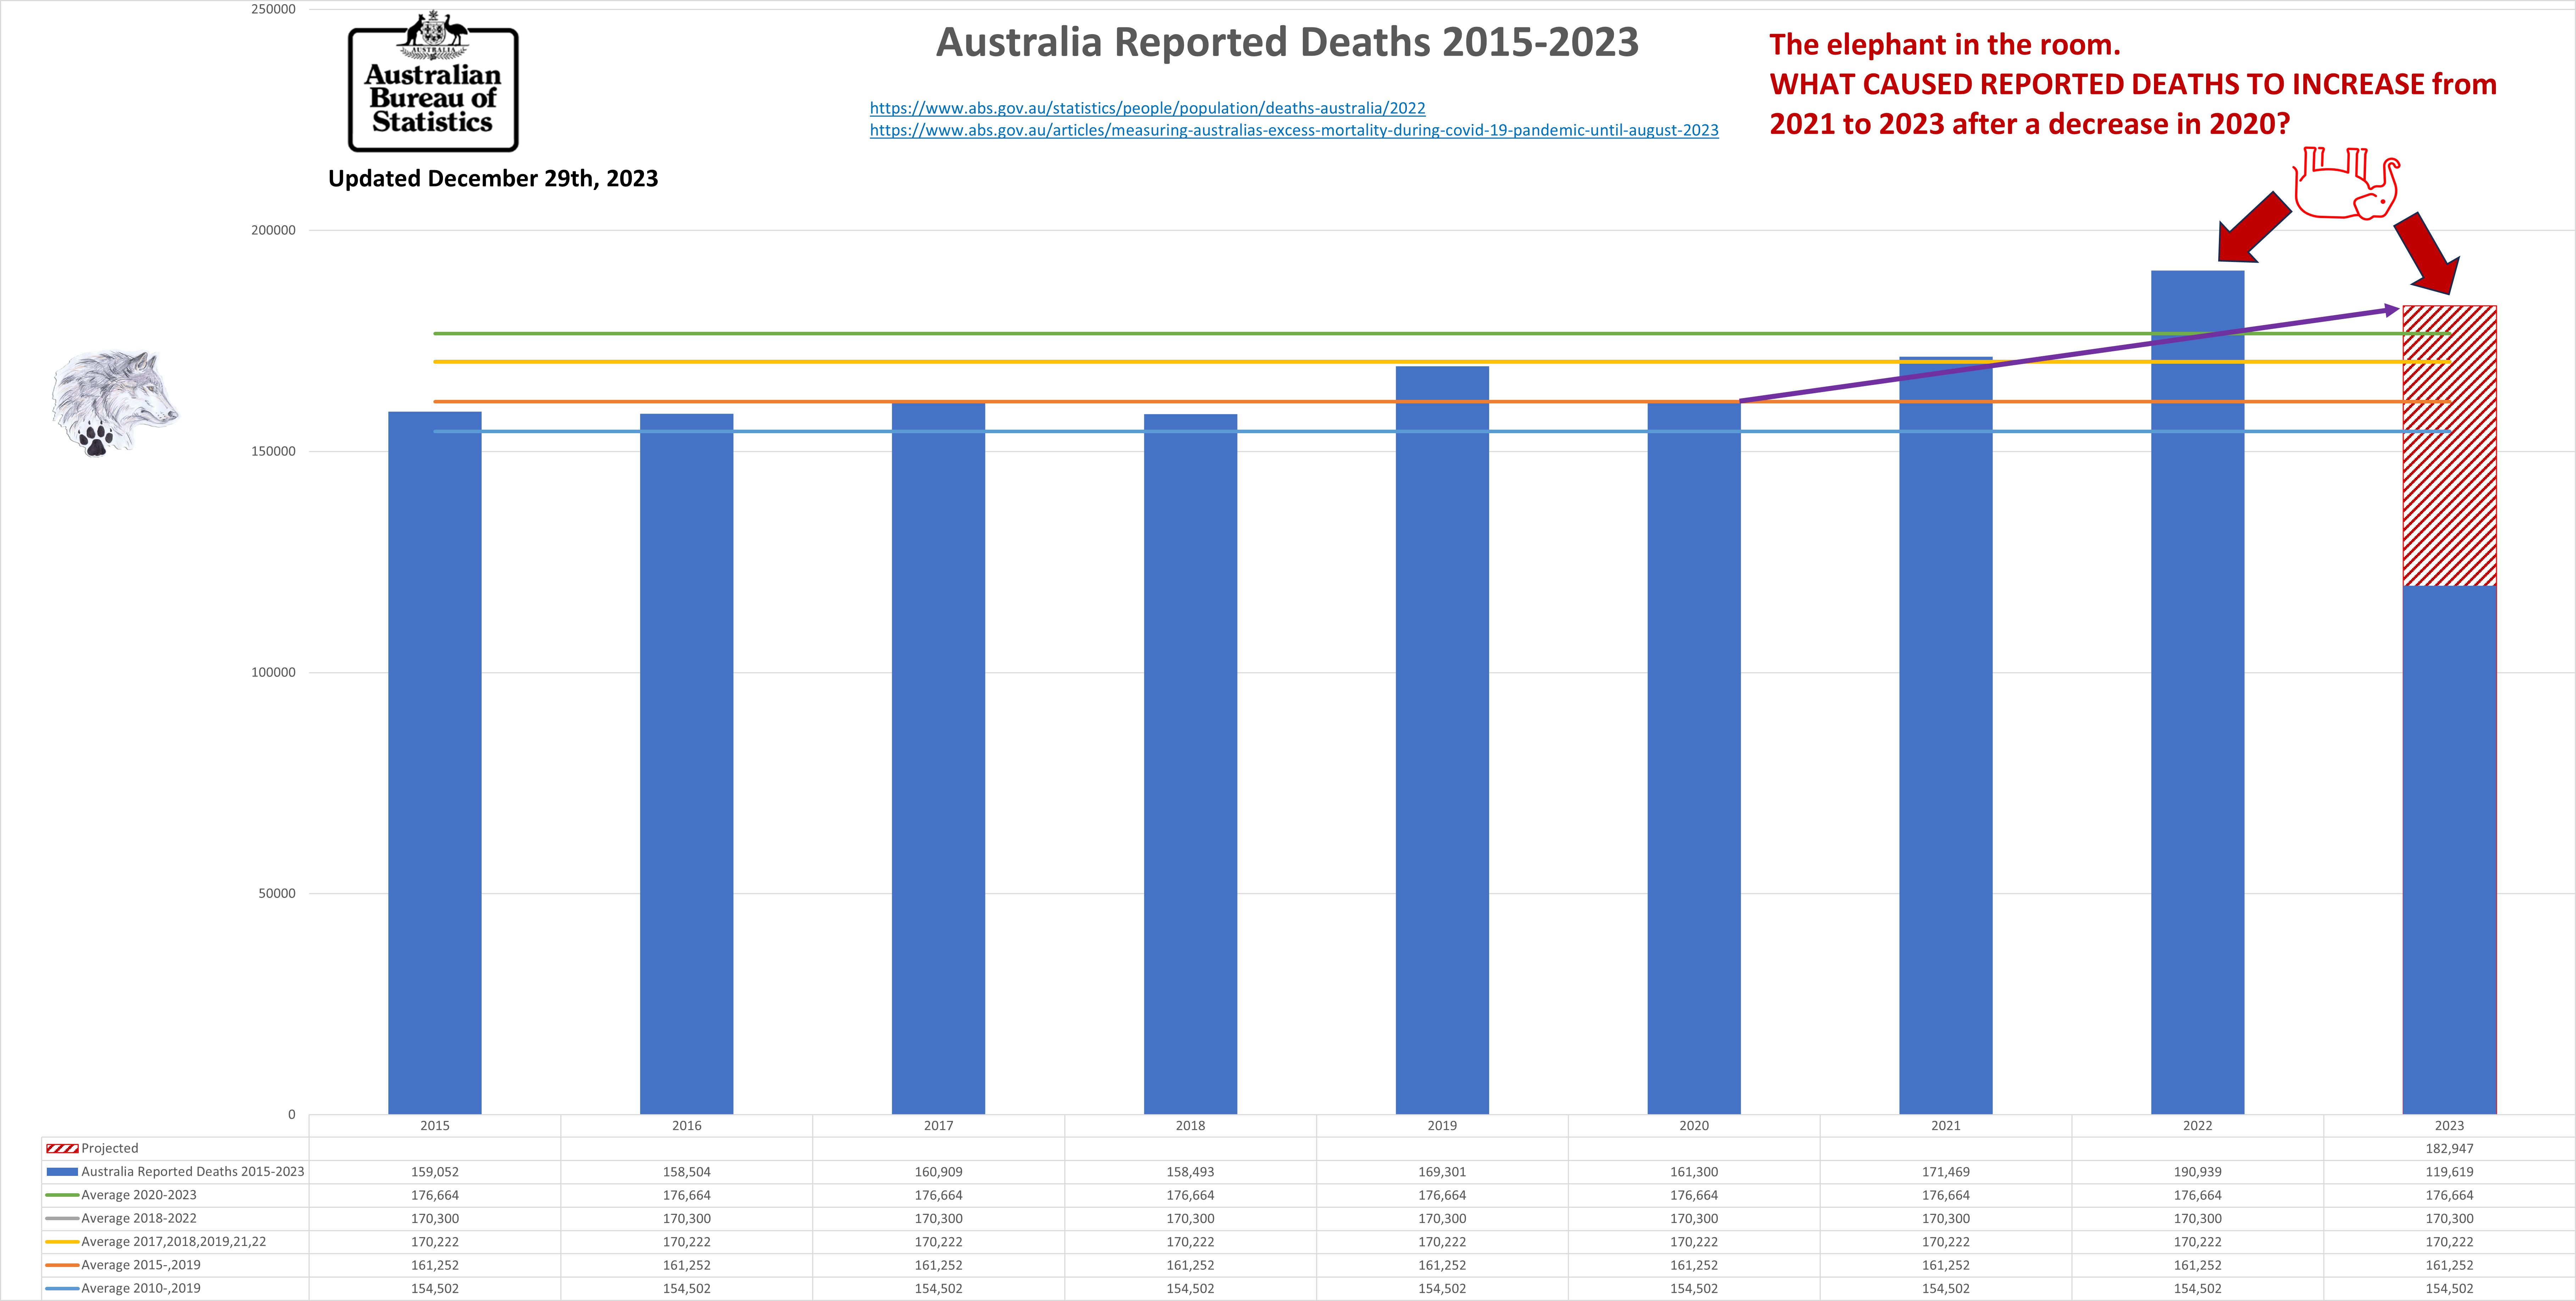This screenshot has height=1301, width=2576.
Task: Click the orange Average 2015-,2019 legend line
Action: tap(62, 1265)
